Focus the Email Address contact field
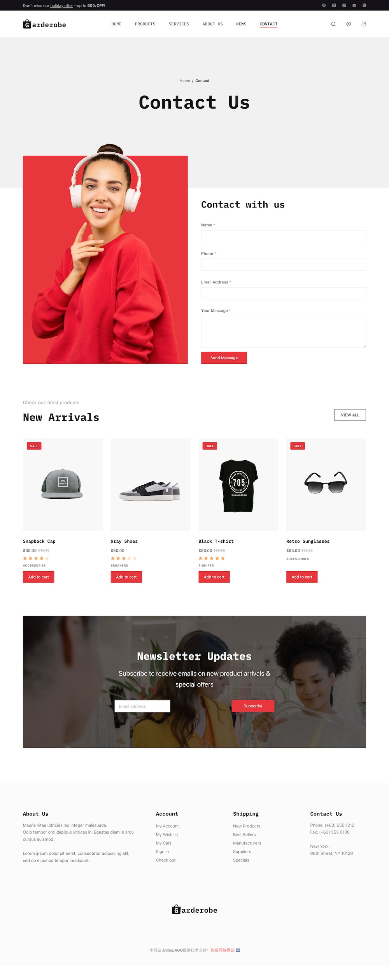 tap(284, 293)
